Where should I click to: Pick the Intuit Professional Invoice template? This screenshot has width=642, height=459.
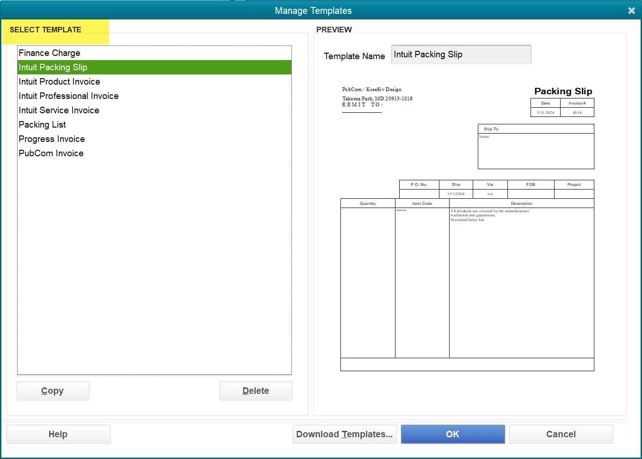pos(154,96)
